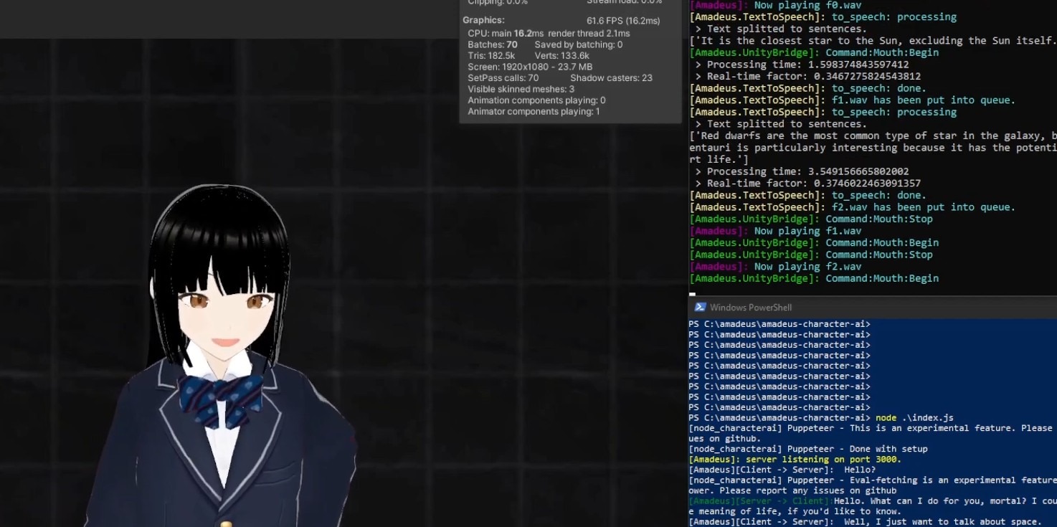
Task: Click the SetPass calls: 70 stat
Action: (503, 78)
